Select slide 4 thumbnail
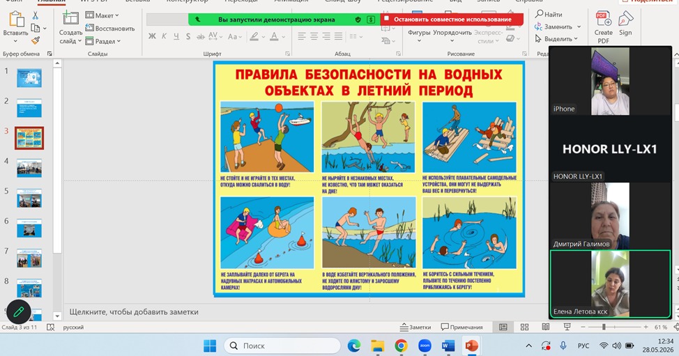This screenshot has width=679, height=356. [x=29, y=168]
